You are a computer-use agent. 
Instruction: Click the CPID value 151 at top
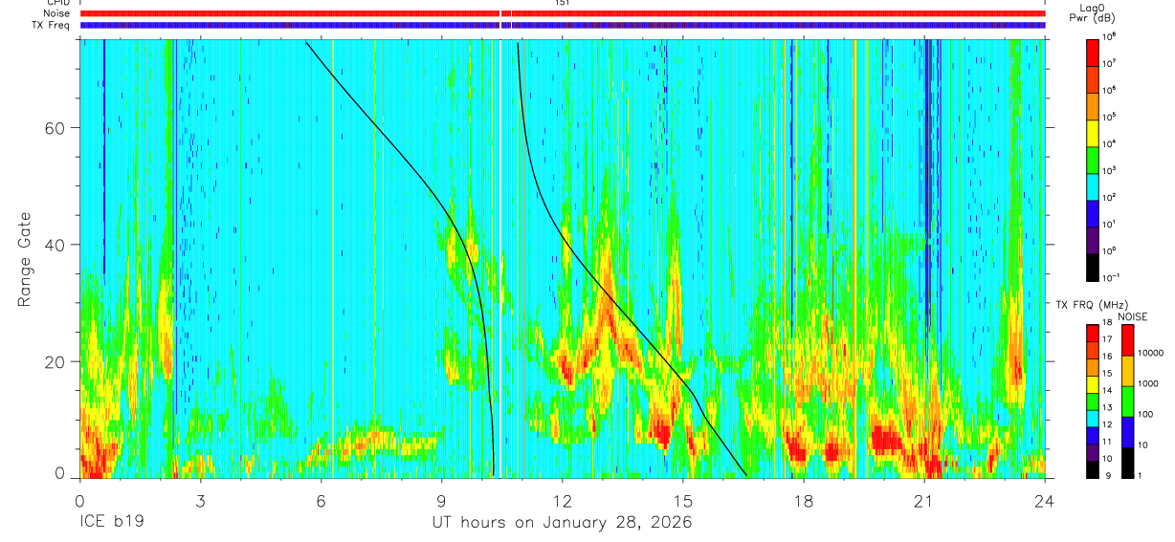tap(562, 3)
